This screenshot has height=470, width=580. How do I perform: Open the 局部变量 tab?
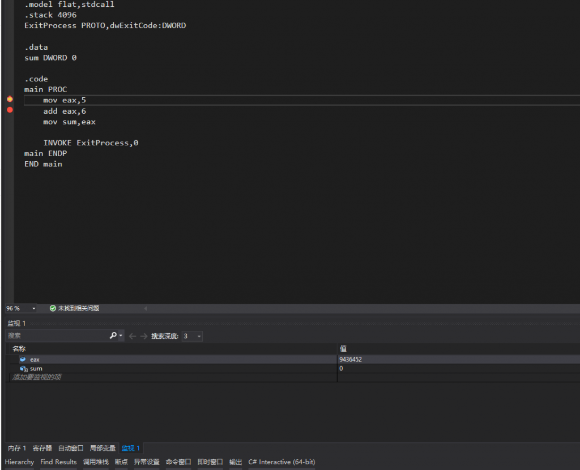pos(103,448)
